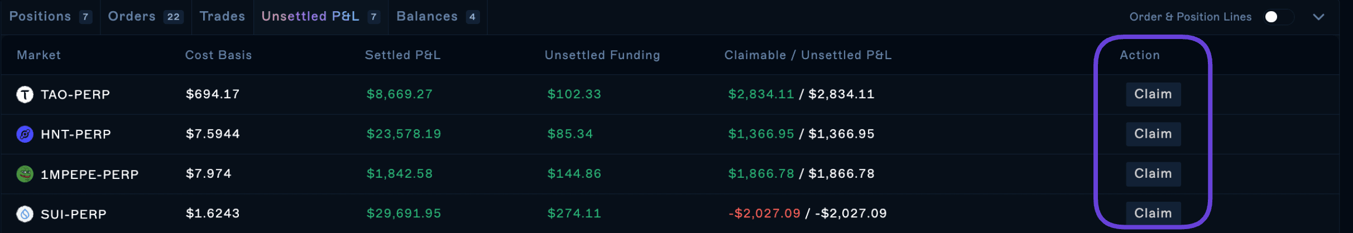Claim P&L for SUI-PERP
This screenshot has width=1353, height=233.
click(1153, 213)
